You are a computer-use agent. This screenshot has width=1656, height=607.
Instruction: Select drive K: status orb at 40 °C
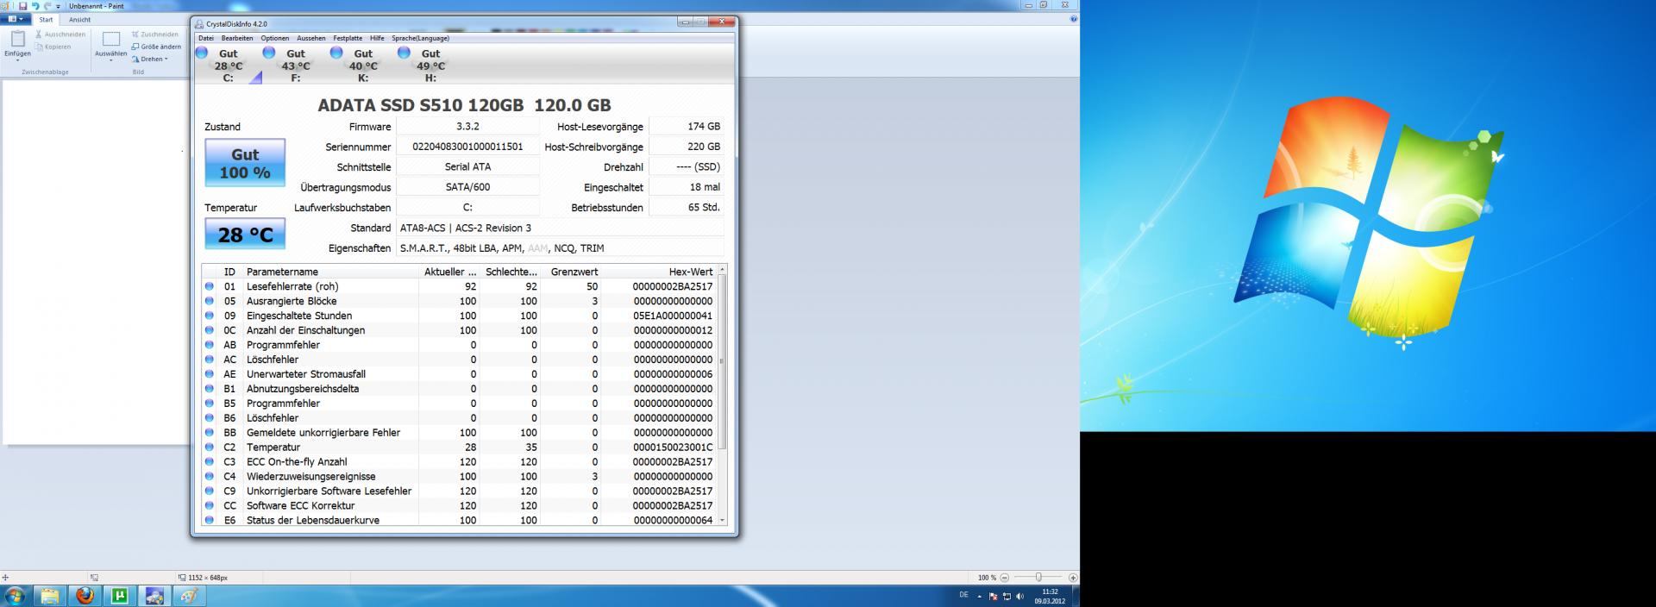(336, 53)
